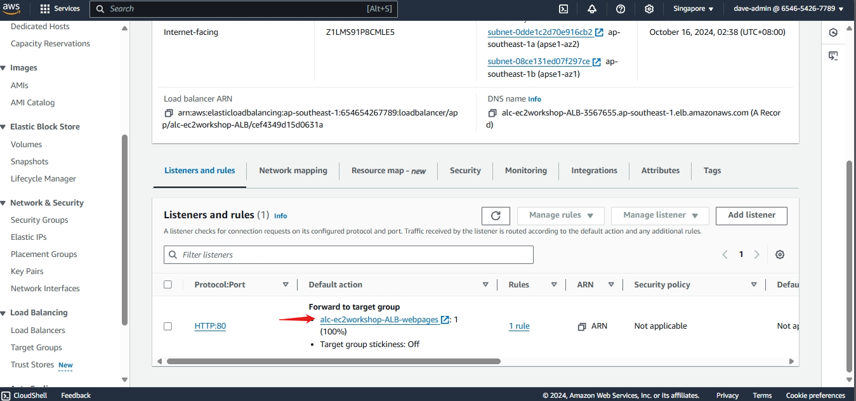The height and width of the screenshot is (401, 856).
Task: Expand the Manage listener dropdown
Action: [660, 215]
